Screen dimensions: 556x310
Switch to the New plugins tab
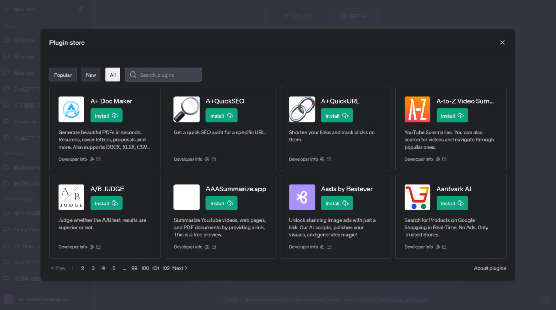point(91,75)
